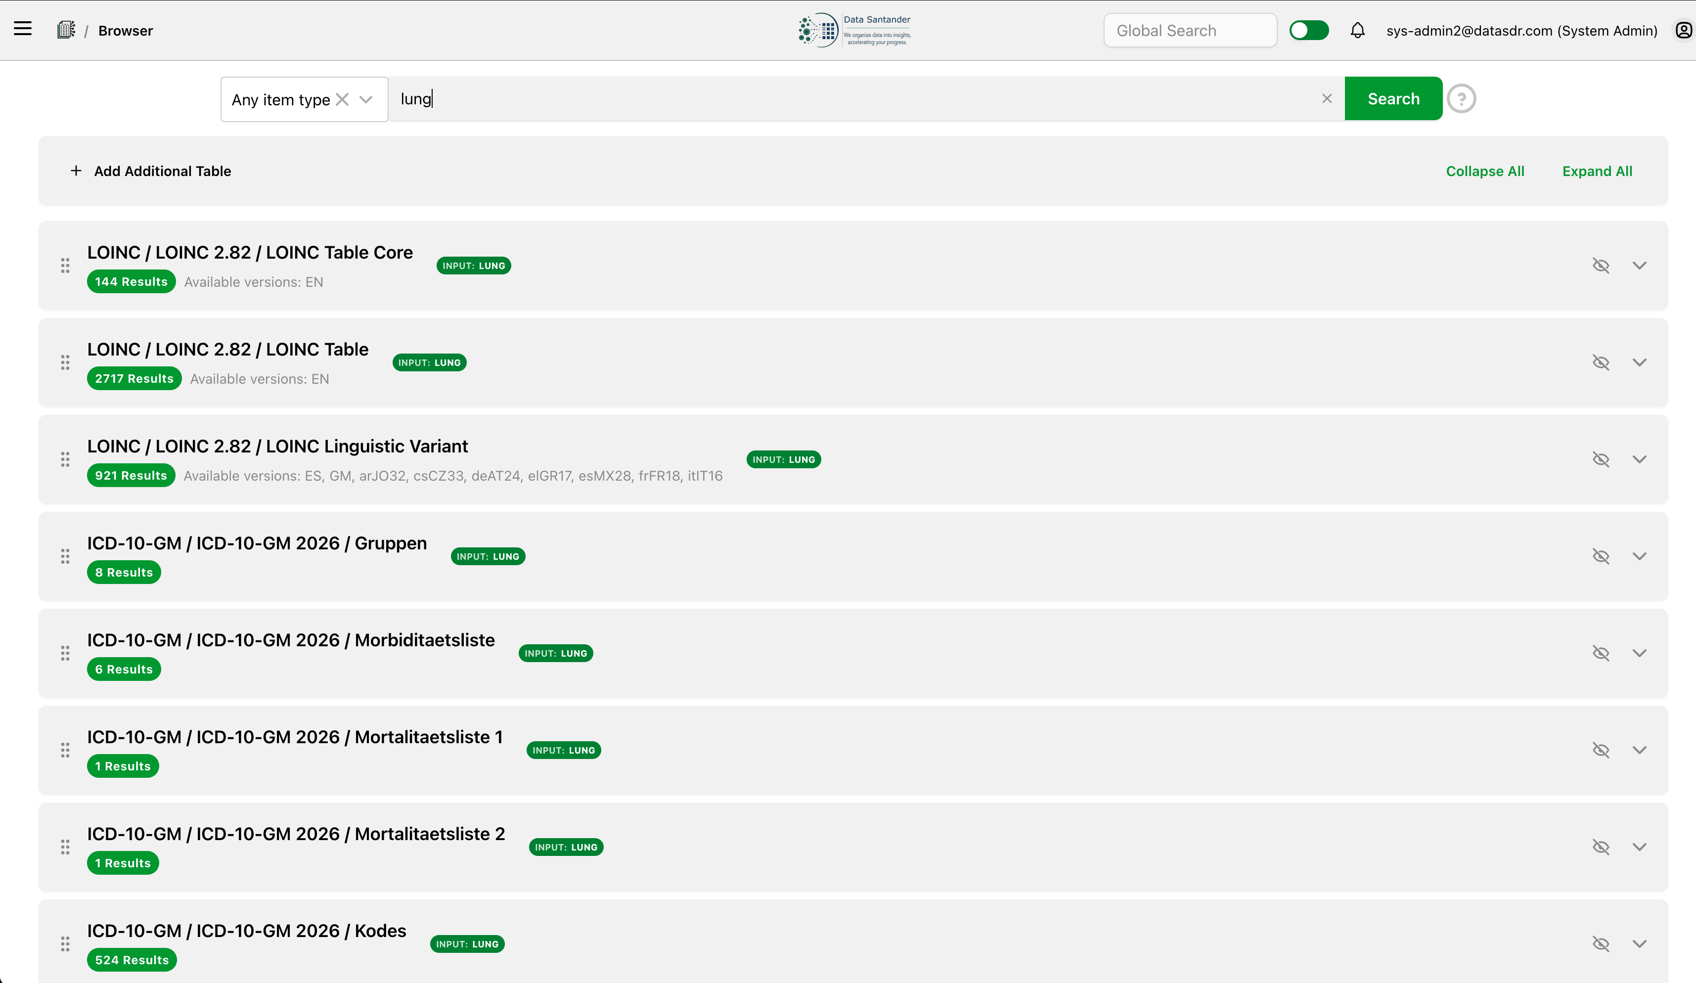Expand the Mortalitaetsliste 1 row
Viewport: 1696px width, 983px height.
click(1640, 750)
